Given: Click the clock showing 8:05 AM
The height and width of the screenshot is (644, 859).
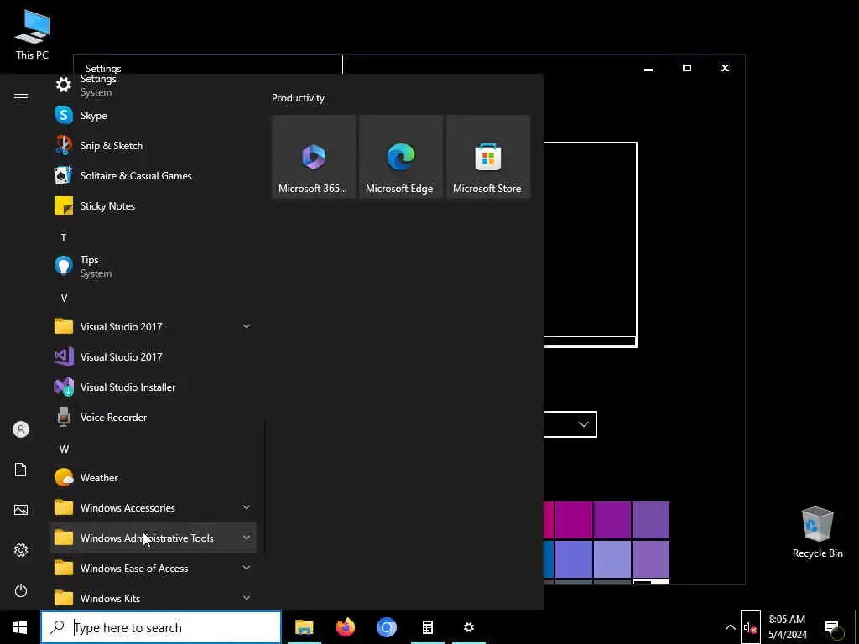Looking at the screenshot, I should [787, 627].
